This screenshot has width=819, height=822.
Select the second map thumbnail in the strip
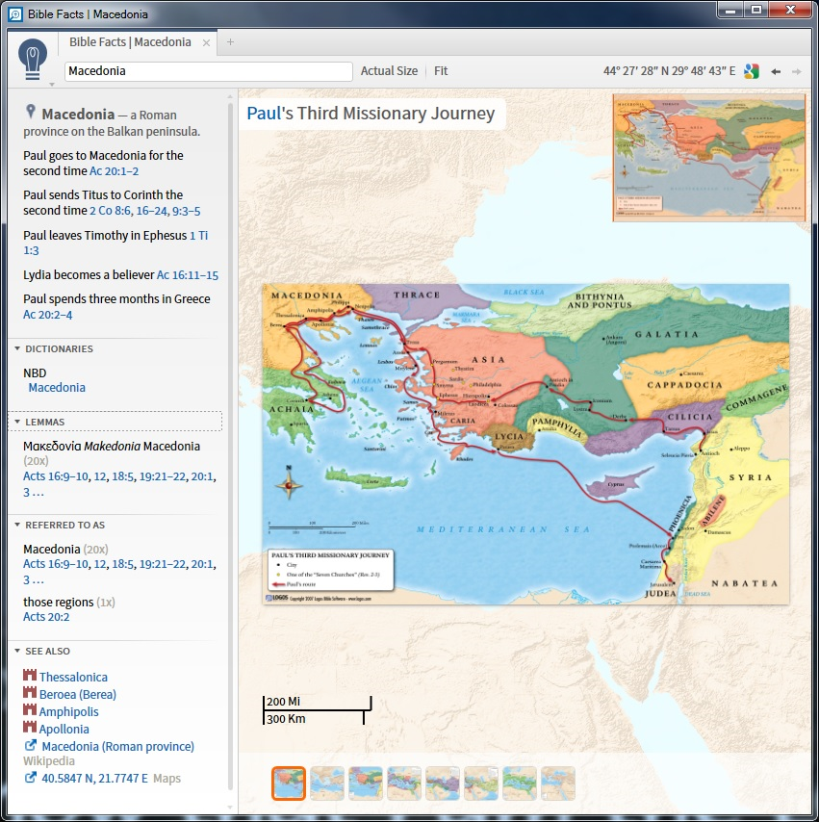(327, 783)
